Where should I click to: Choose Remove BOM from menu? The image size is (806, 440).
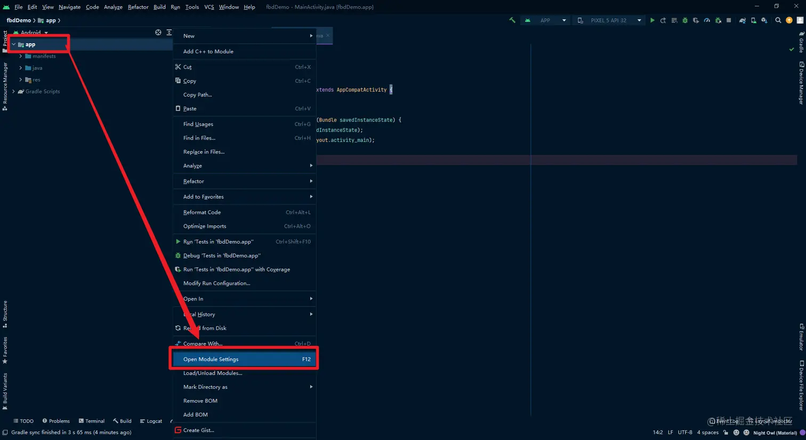pos(245,401)
